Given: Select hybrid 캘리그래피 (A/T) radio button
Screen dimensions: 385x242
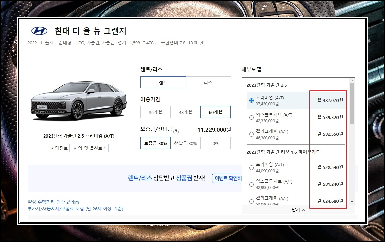Looking at the screenshot, I should pyautogui.click(x=251, y=201).
